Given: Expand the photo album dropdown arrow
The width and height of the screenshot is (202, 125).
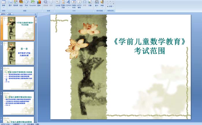Looking at the screenshot, I should [21, 7].
